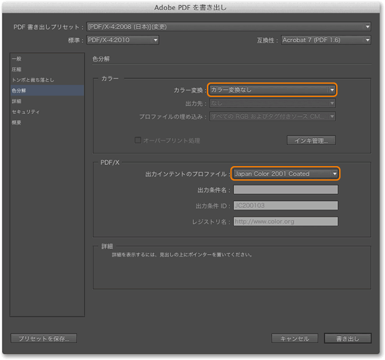Select 詳細 in the sidebar list
The width and height of the screenshot is (385, 360).
[x=17, y=101]
